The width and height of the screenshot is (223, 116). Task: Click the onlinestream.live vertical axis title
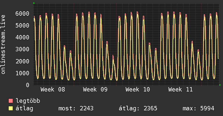[x=3, y=45]
